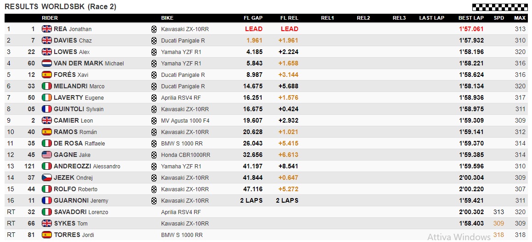The image size is (532, 242).
Task: Click the USA flag beside GAGNE Jake
Action: (x=47, y=155)
